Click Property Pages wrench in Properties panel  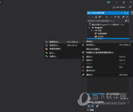click(x=97, y=106)
